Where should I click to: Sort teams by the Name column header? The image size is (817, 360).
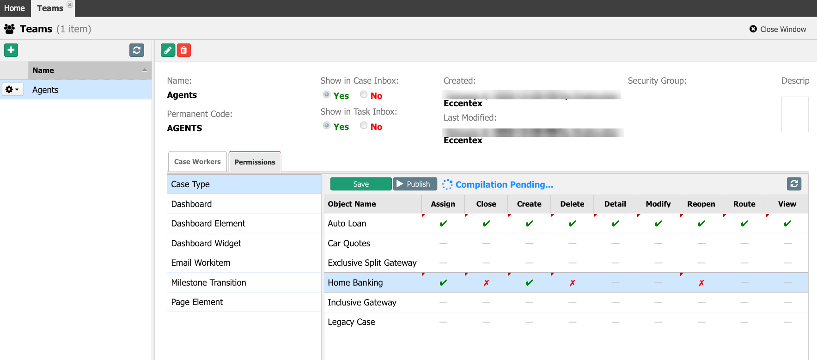coord(88,70)
